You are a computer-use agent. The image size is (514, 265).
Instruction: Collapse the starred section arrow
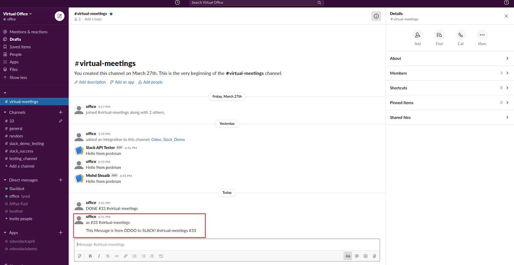tap(5, 93)
